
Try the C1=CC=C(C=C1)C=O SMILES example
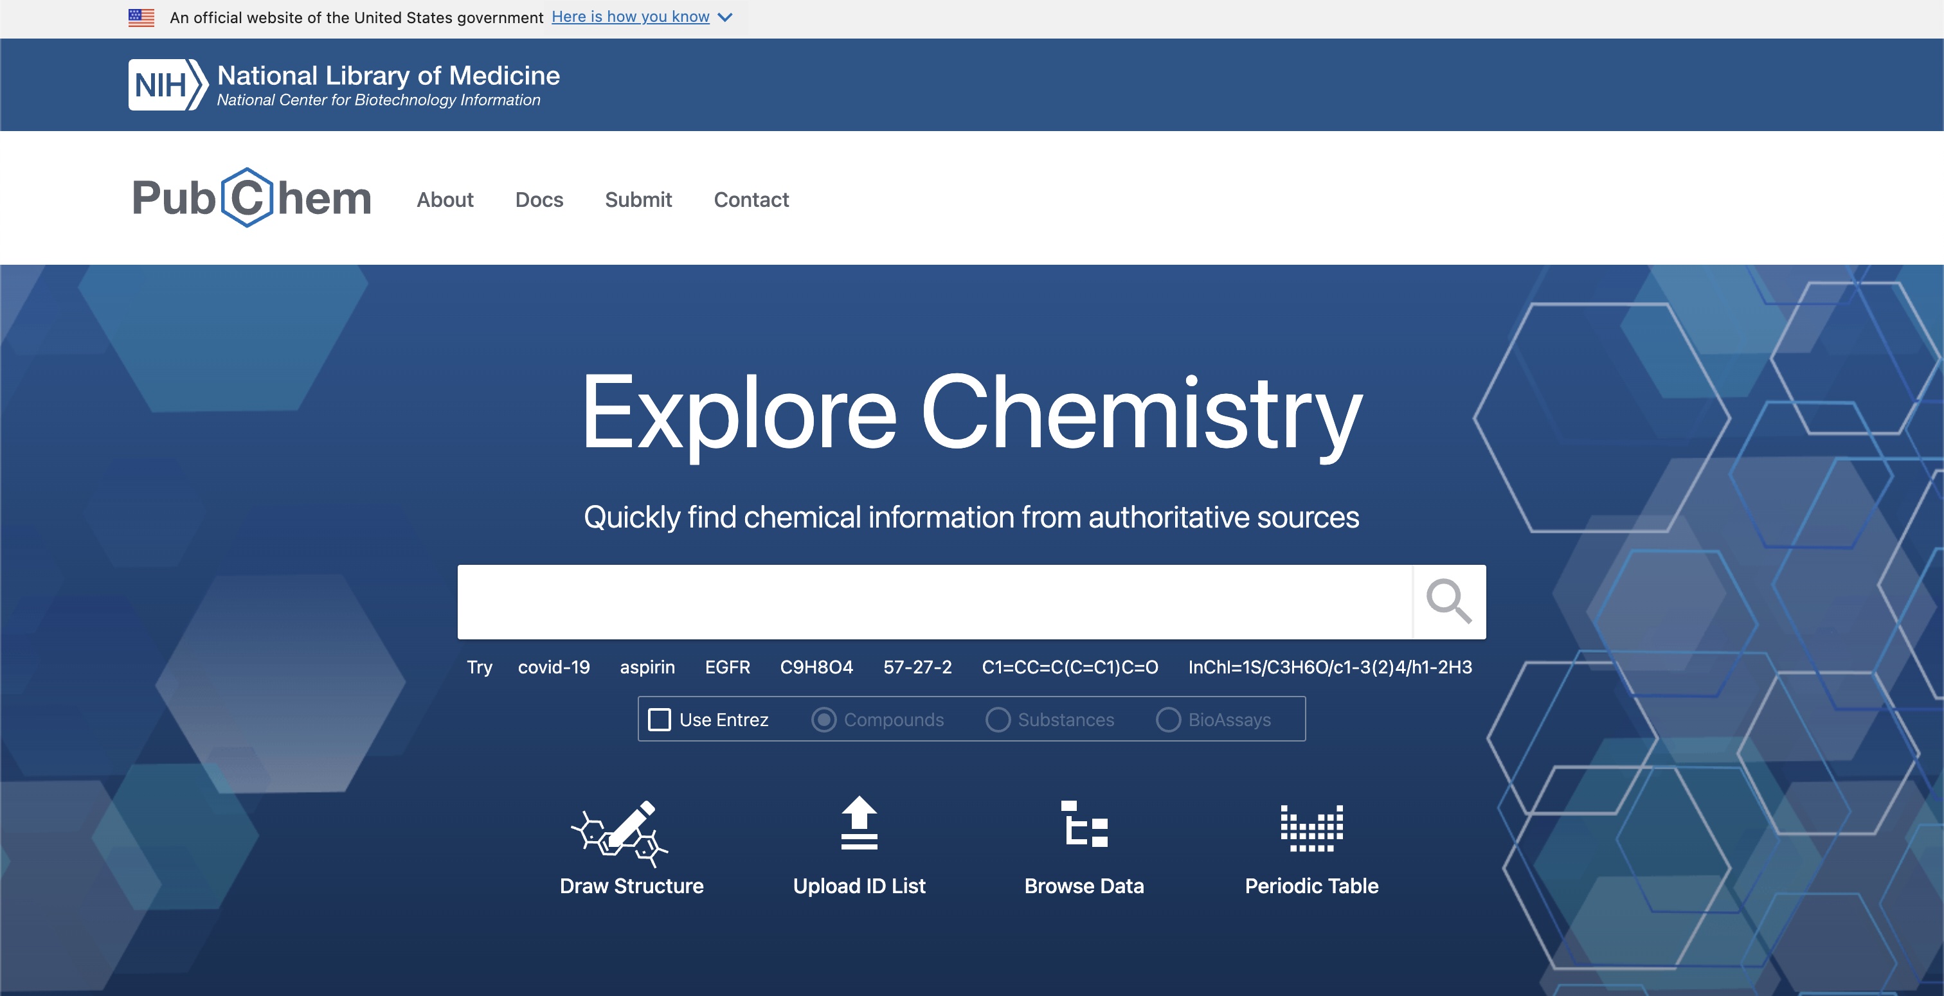(1070, 668)
